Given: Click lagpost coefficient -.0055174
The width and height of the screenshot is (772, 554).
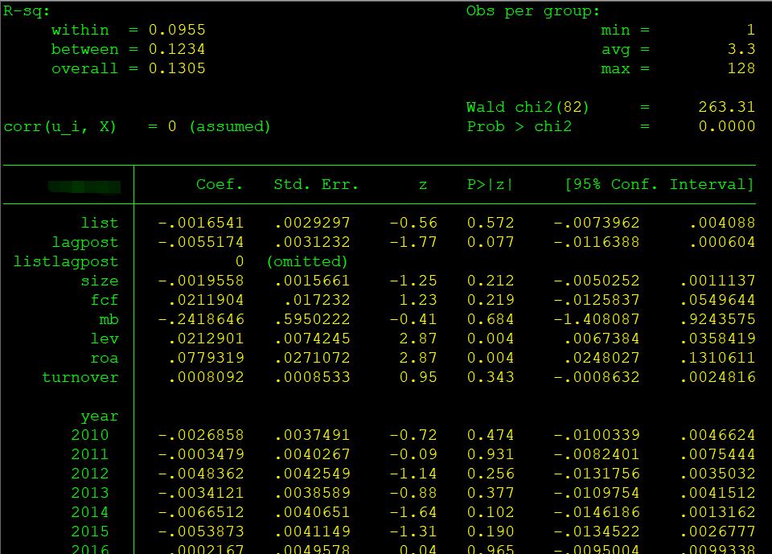Looking at the screenshot, I should tap(201, 242).
